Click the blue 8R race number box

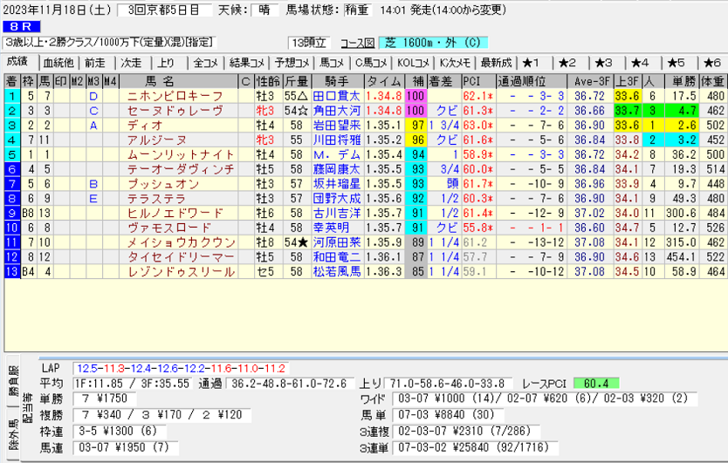pyautogui.click(x=19, y=27)
